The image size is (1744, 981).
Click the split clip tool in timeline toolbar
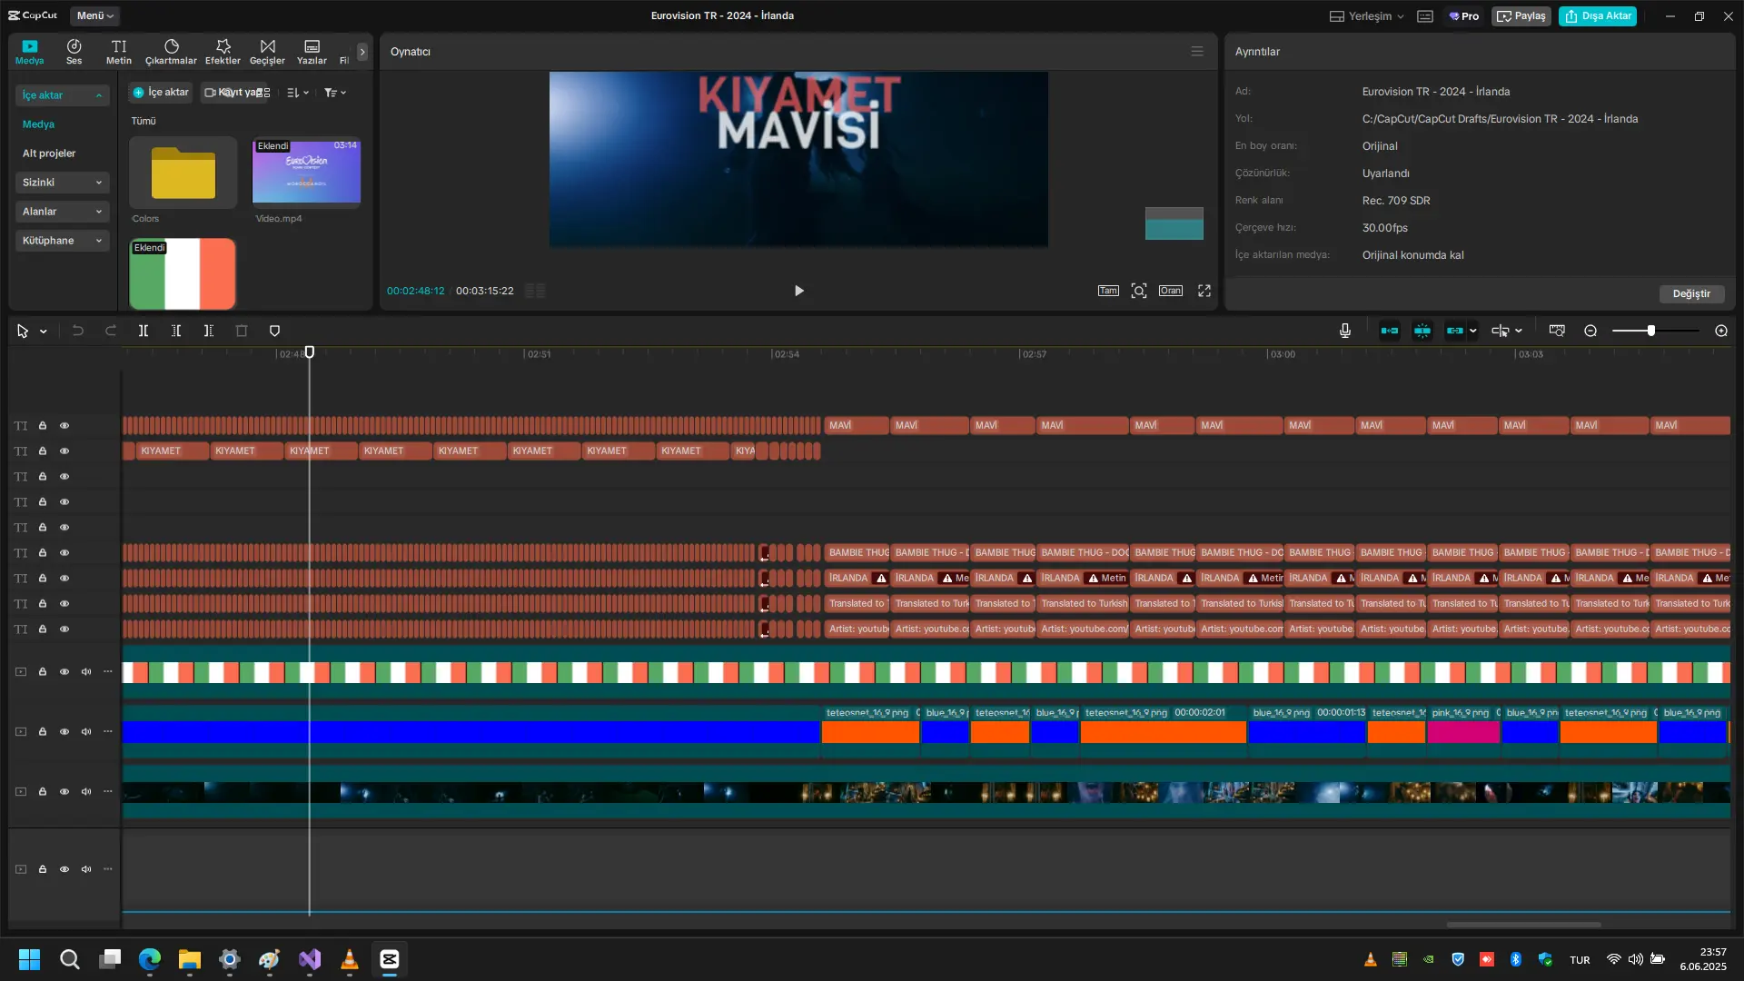144,332
